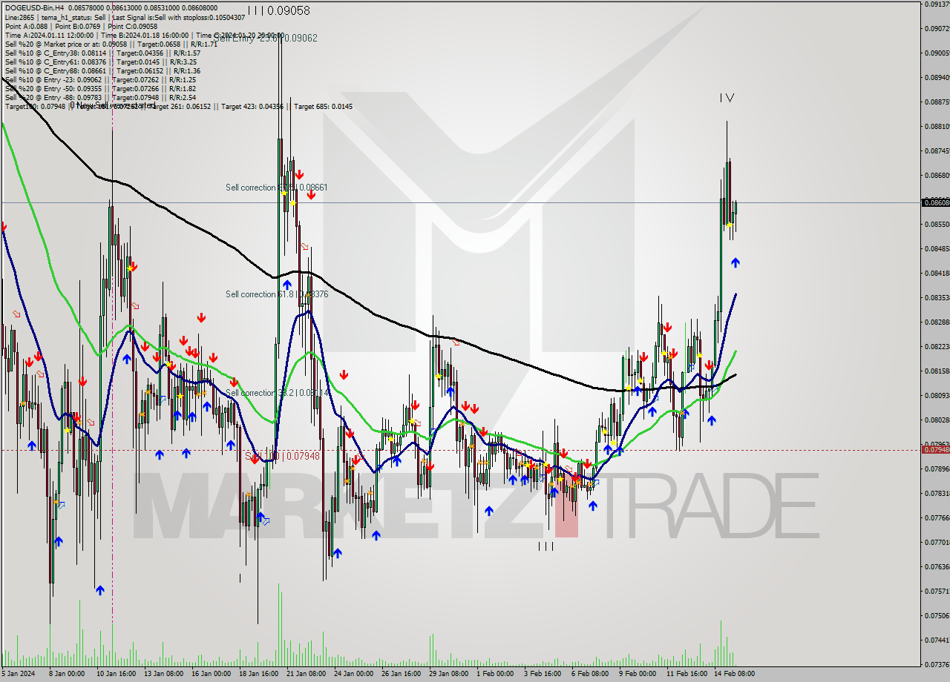The height and width of the screenshot is (682, 950).
Task: Click the current price tag 0.08608
Action: click(935, 202)
